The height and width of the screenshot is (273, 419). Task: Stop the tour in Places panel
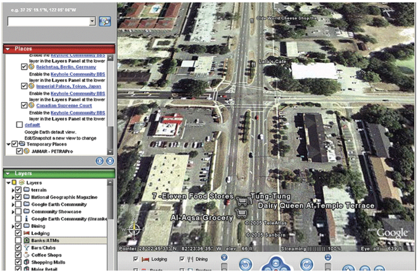coord(110,161)
